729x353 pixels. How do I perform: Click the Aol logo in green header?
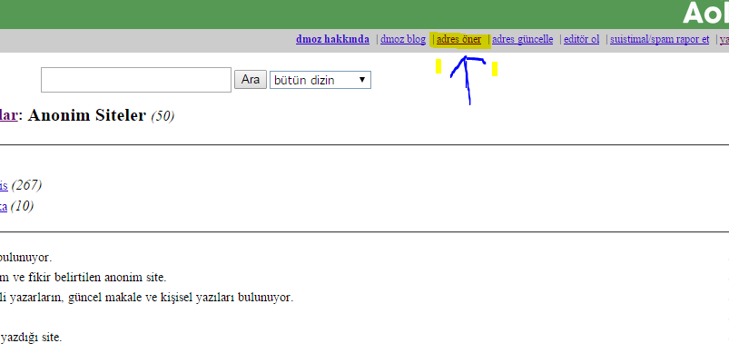click(705, 13)
